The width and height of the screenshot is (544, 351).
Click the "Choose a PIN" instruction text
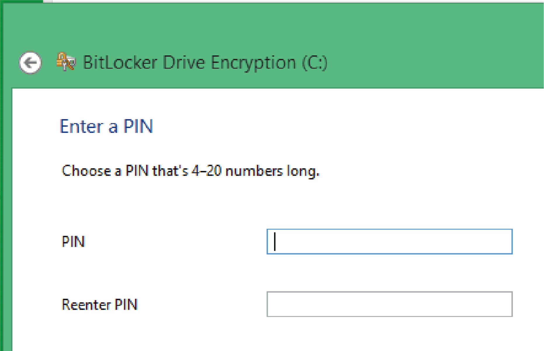190,171
